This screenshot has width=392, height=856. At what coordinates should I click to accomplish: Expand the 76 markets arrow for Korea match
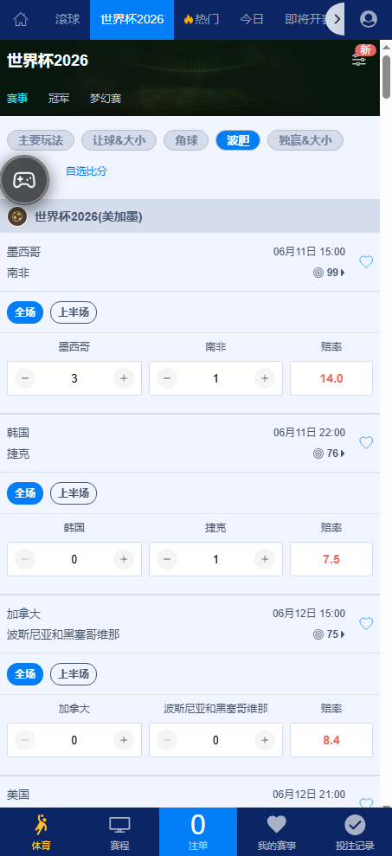click(343, 454)
